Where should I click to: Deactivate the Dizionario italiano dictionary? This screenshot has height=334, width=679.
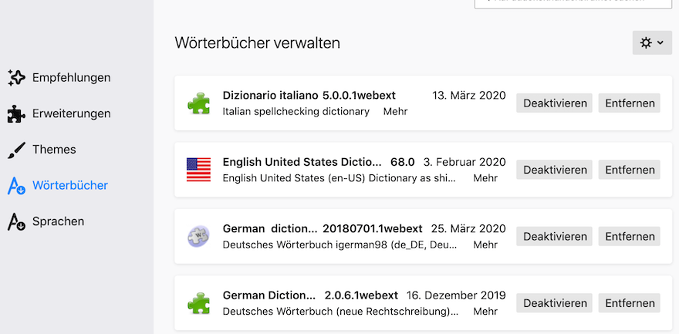[x=554, y=103]
